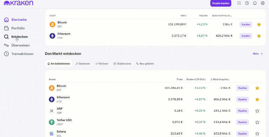Click the Bitcoin price 101.199,00 €
The width and height of the screenshot is (269, 137).
[177, 24]
